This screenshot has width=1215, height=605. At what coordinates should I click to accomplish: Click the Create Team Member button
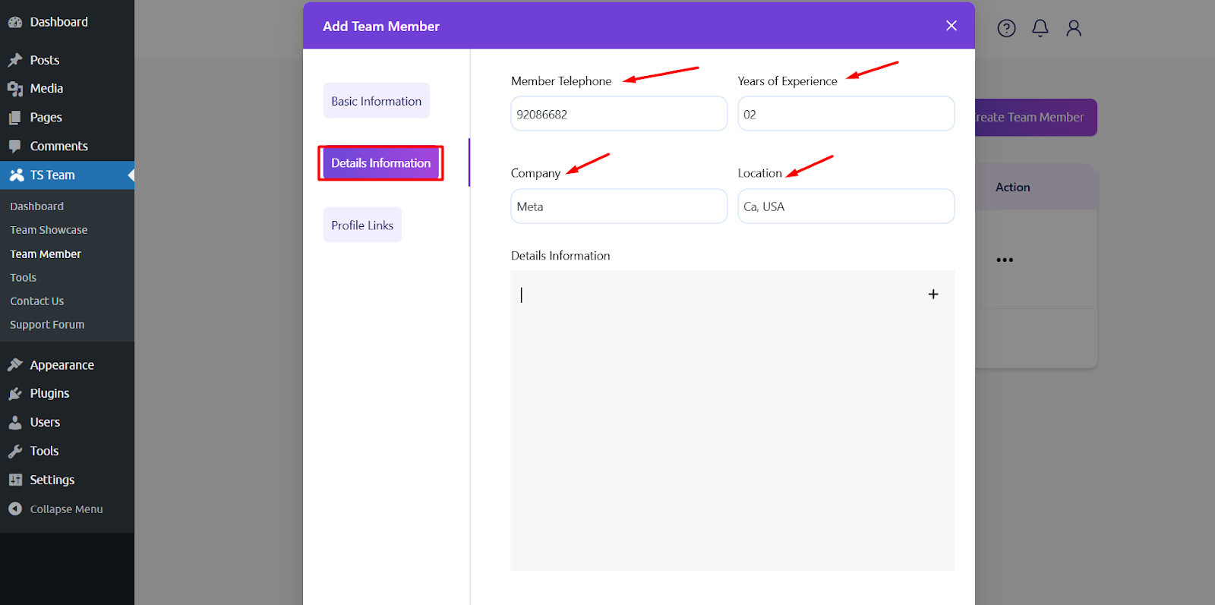click(1035, 118)
